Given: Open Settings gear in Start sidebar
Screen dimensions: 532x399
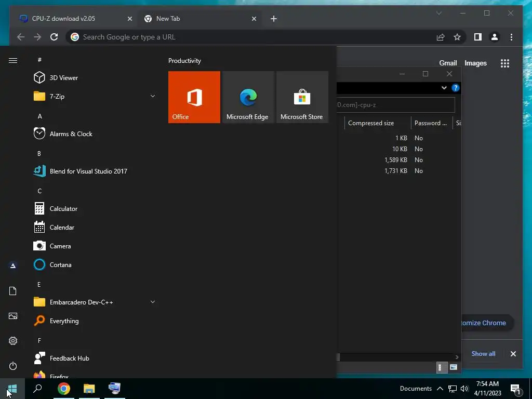Looking at the screenshot, I should [13, 341].
